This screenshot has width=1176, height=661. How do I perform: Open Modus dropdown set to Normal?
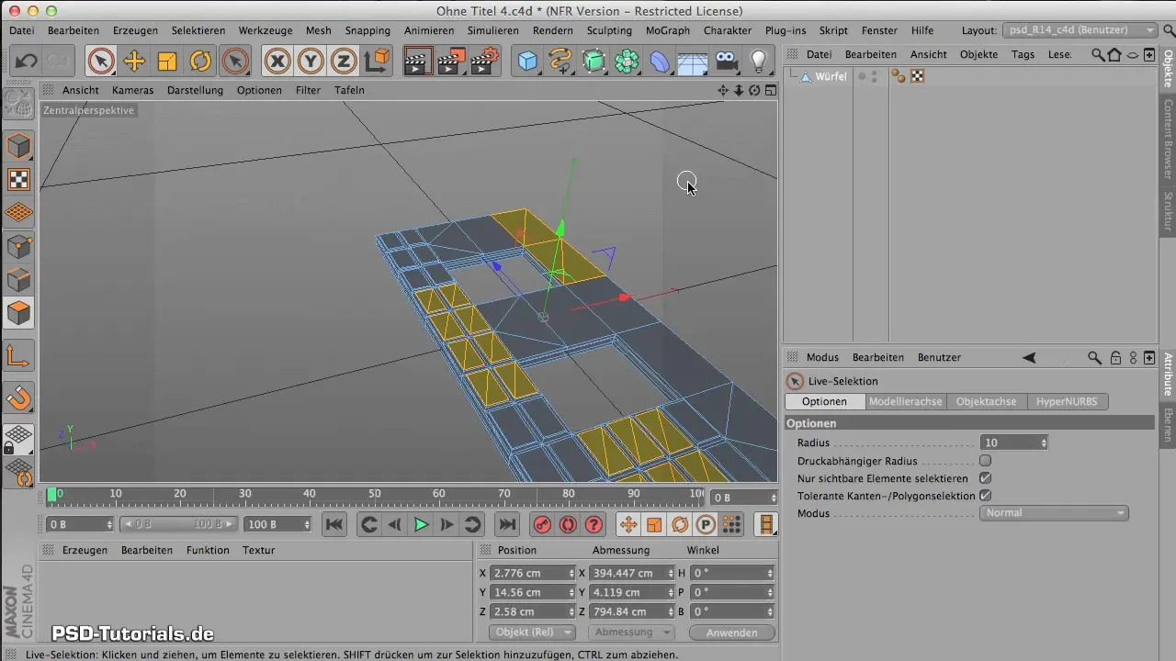point(1054,513)
